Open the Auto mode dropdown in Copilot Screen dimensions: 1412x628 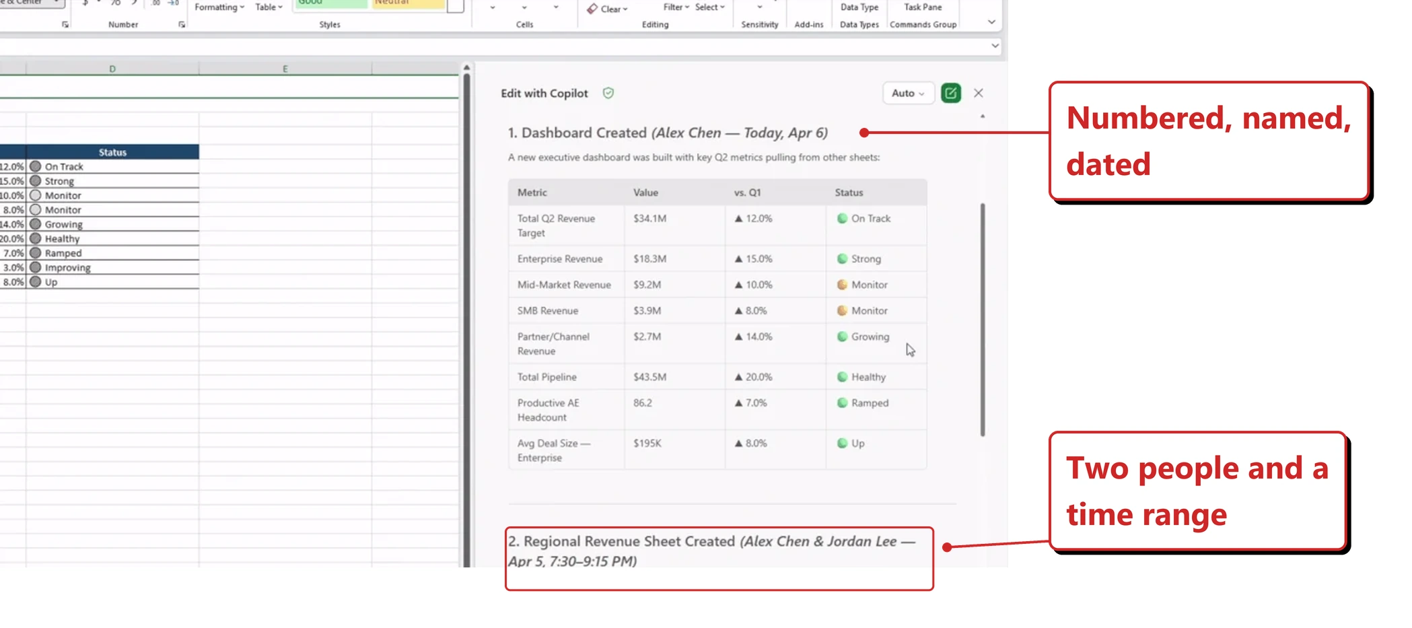908,93
